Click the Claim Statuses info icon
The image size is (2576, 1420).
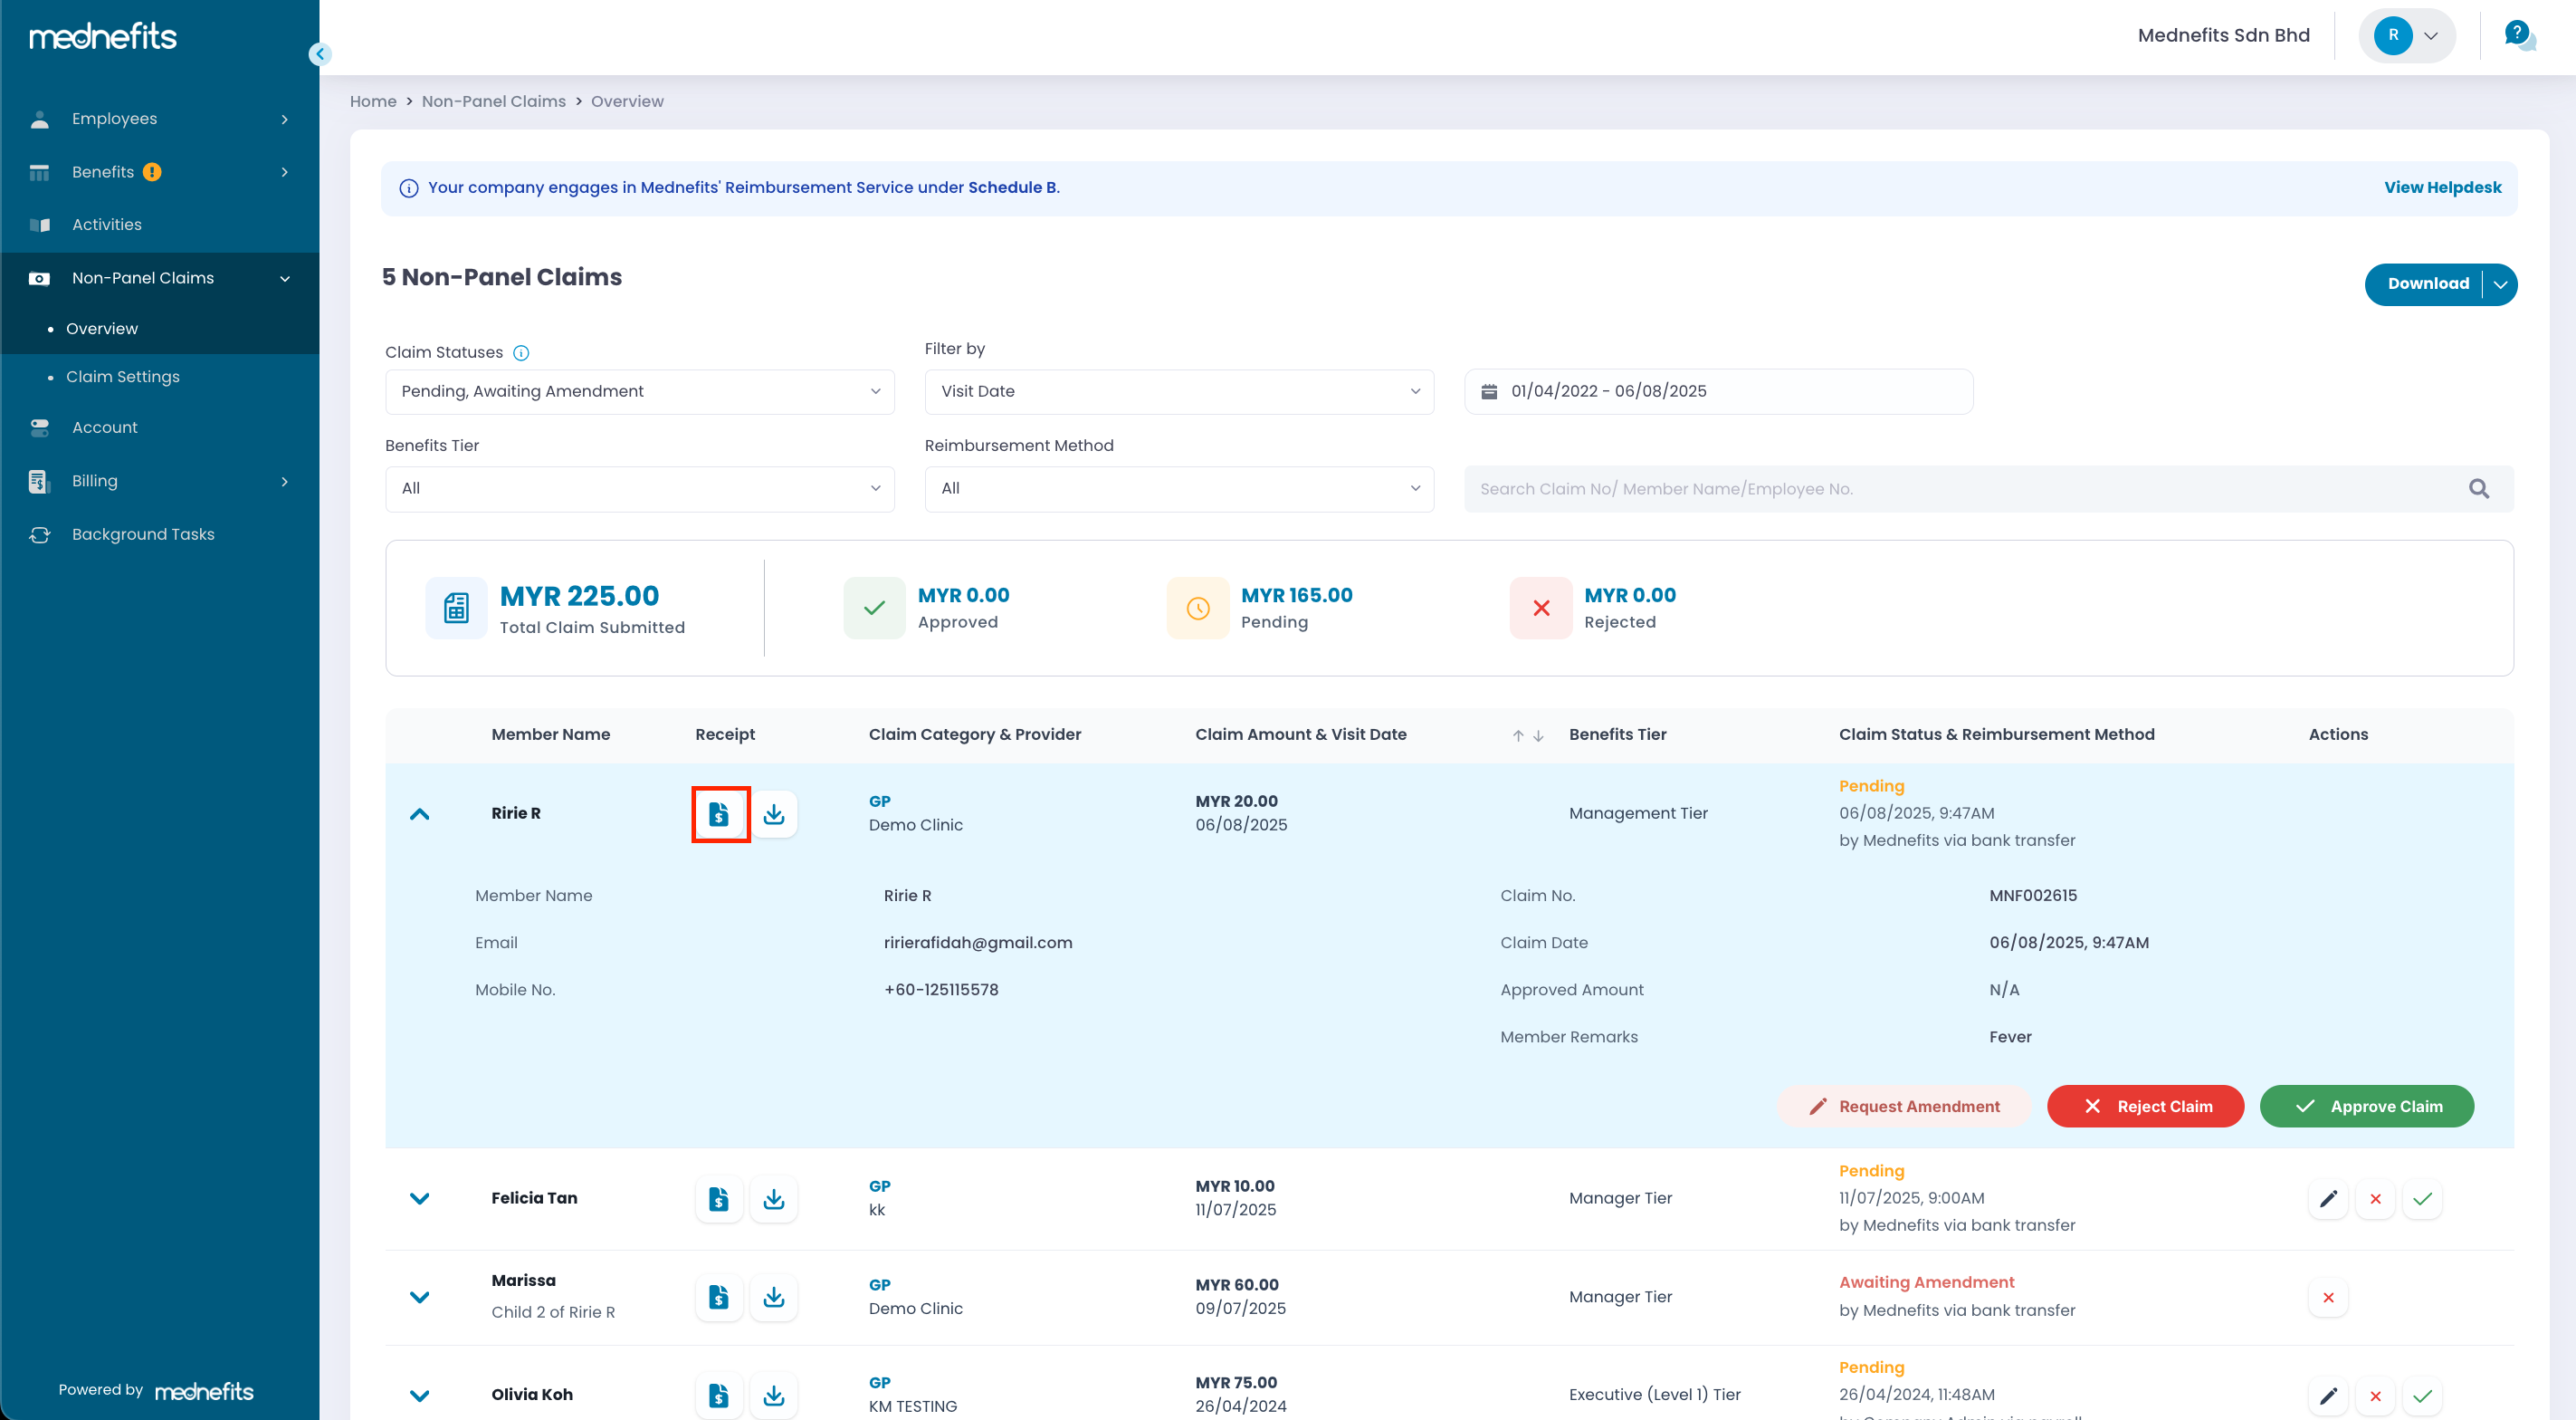pyautogui.click(x=521, y=352)
